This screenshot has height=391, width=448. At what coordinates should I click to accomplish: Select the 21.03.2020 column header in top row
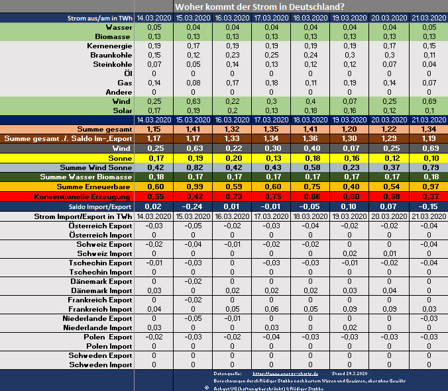[428, 17]
